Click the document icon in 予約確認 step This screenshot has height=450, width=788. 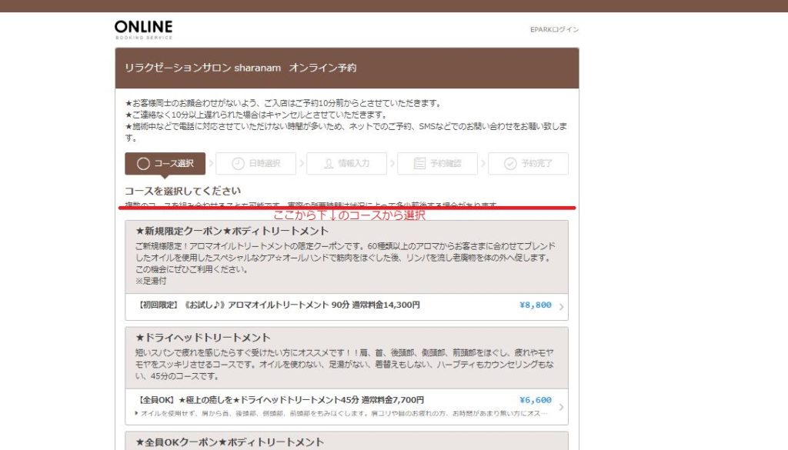419,164
